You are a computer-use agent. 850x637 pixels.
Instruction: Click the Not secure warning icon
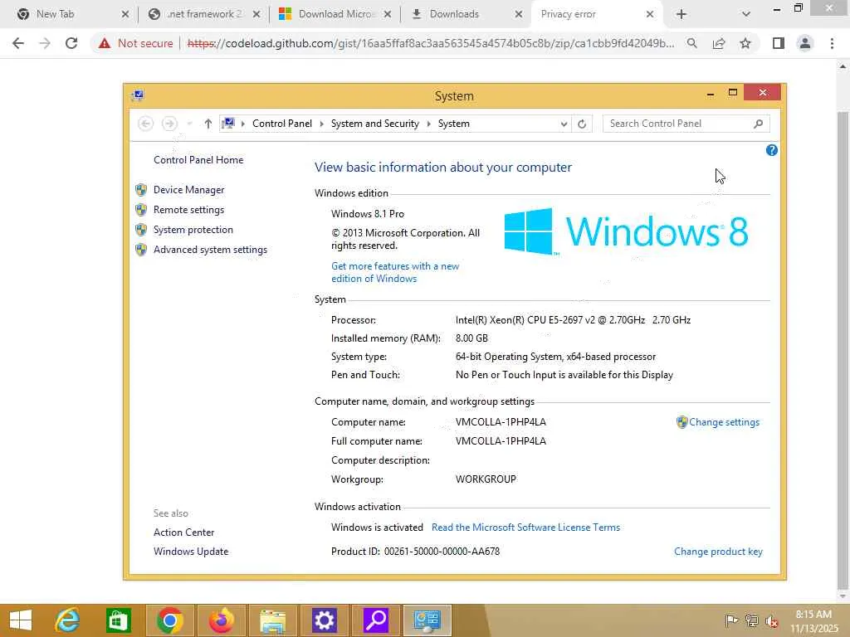[105, 43]
